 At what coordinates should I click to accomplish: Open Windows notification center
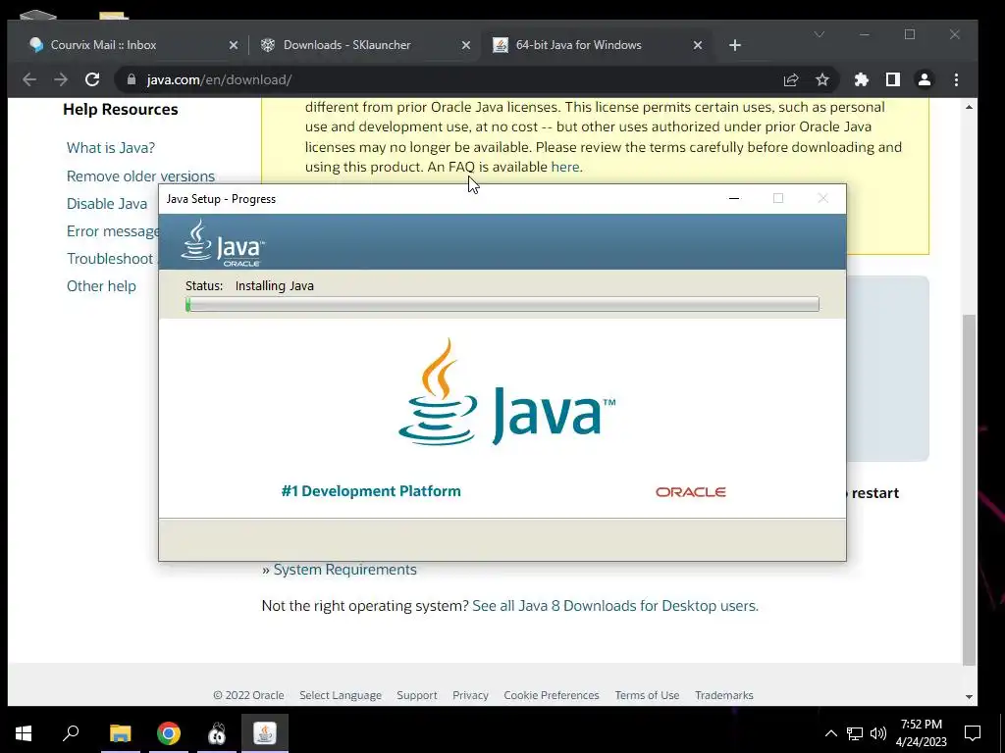point(973,733)
